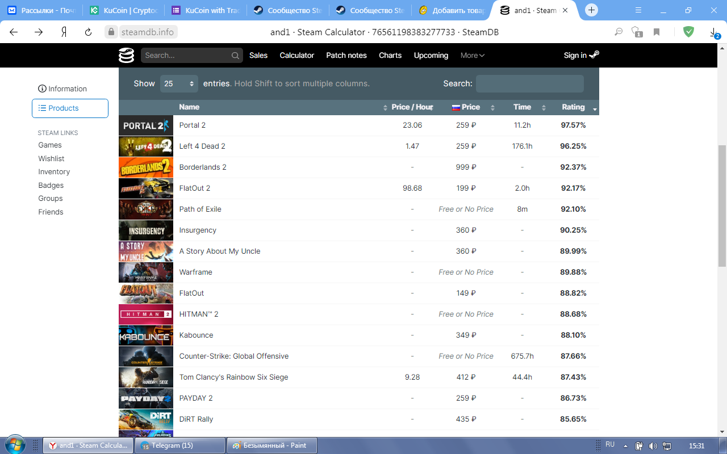Select the Information sidebar item
727x454 pixels.
click(x=62, y=89)
